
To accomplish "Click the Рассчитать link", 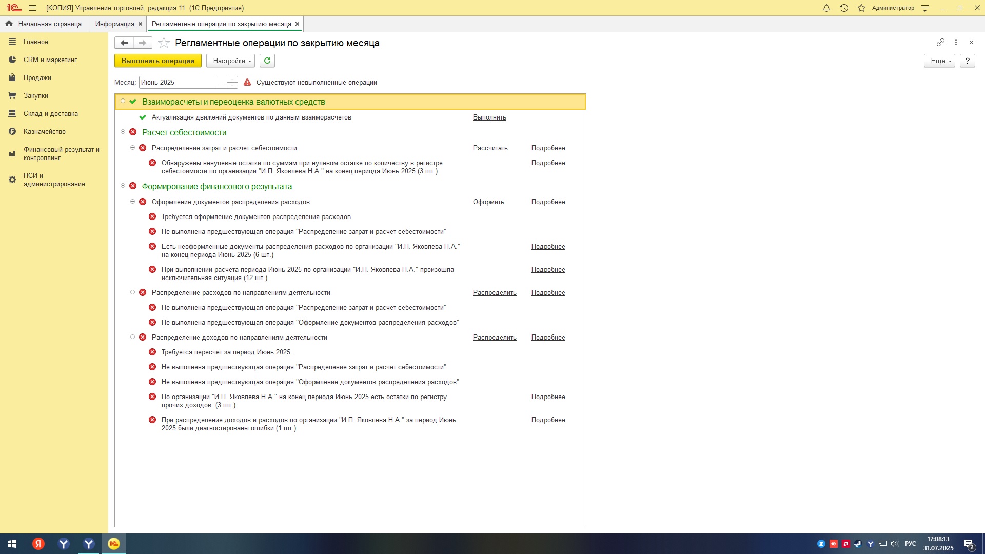I will [490, 148].
